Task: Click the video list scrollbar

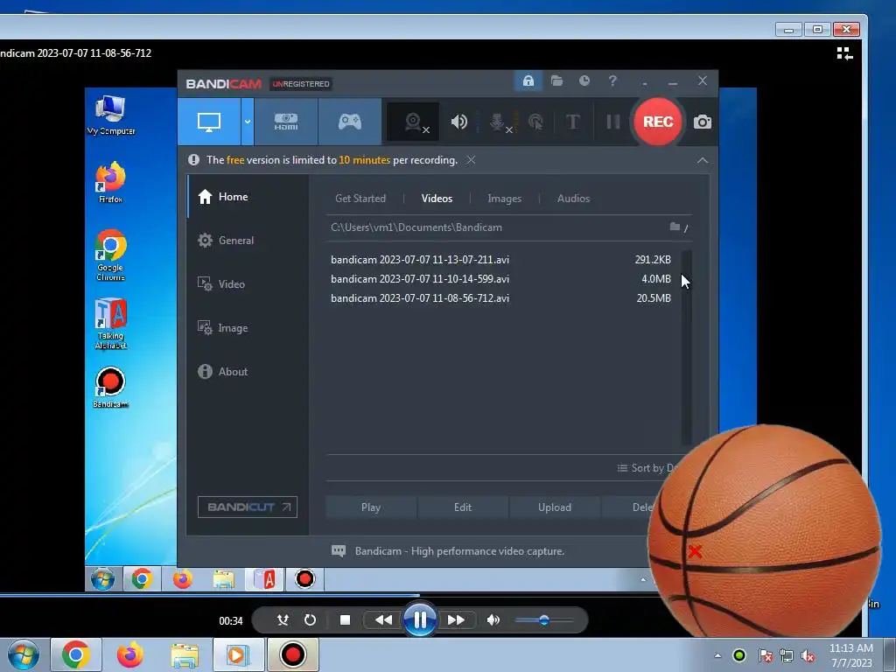Action: point(686,347)
